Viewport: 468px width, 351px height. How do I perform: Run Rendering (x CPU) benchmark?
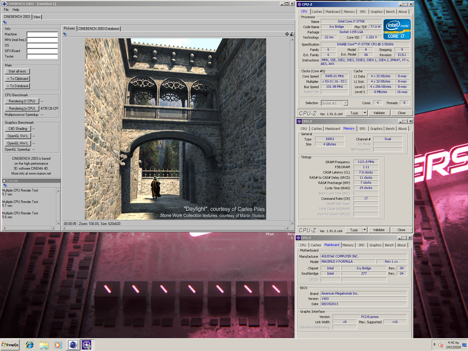tap(22, 109)
